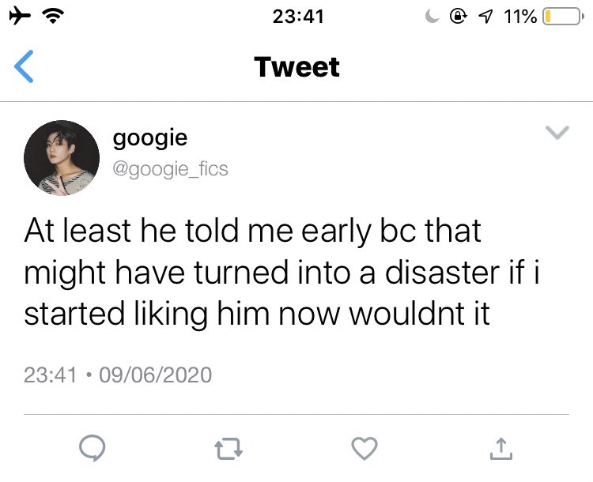The height and width of the screenshot is (482, 593).
Task: Tap the rotation lock status icon
Action: 459,17
